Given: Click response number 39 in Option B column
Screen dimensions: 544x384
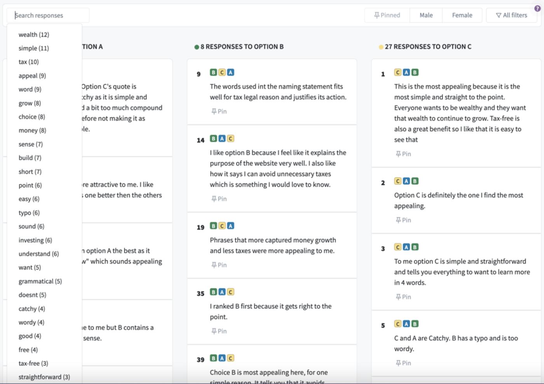Looking at the screenshot, I should click(x=201, y=360).
